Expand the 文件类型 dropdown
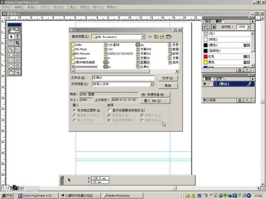Viewport: 266px width, 199px height. coord(152,84)
